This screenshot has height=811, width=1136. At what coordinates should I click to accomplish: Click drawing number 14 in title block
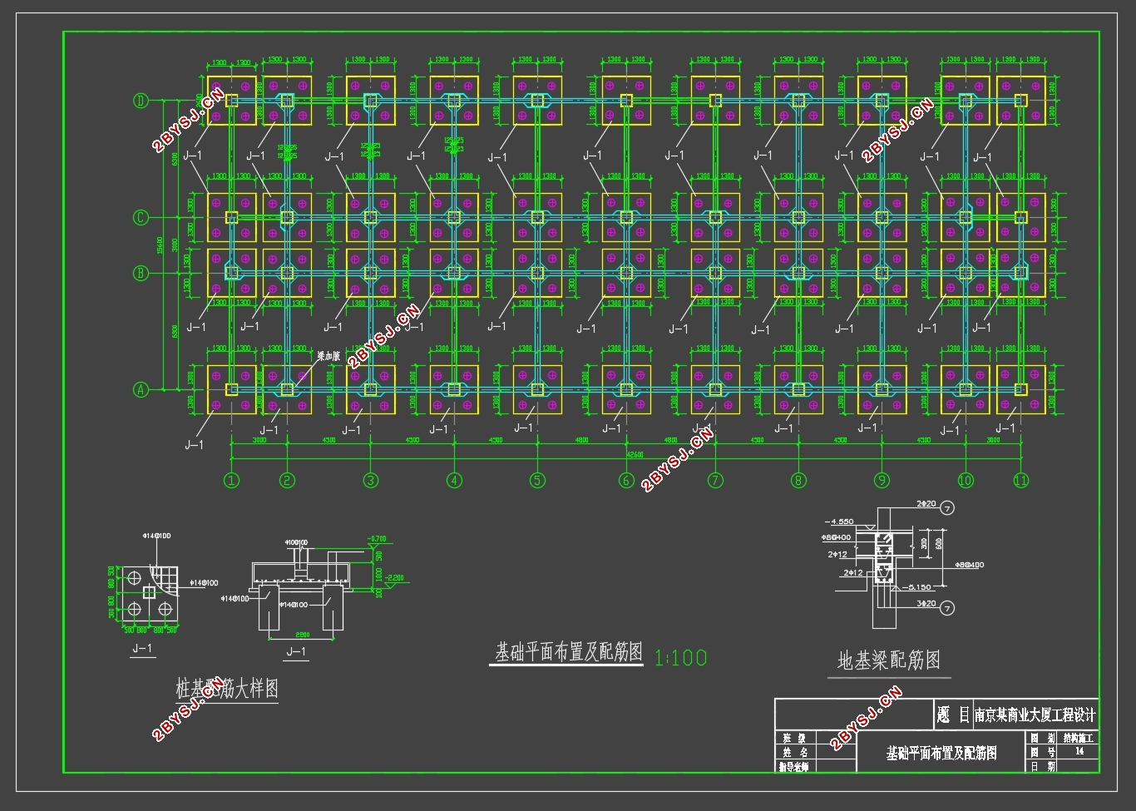1079,751
